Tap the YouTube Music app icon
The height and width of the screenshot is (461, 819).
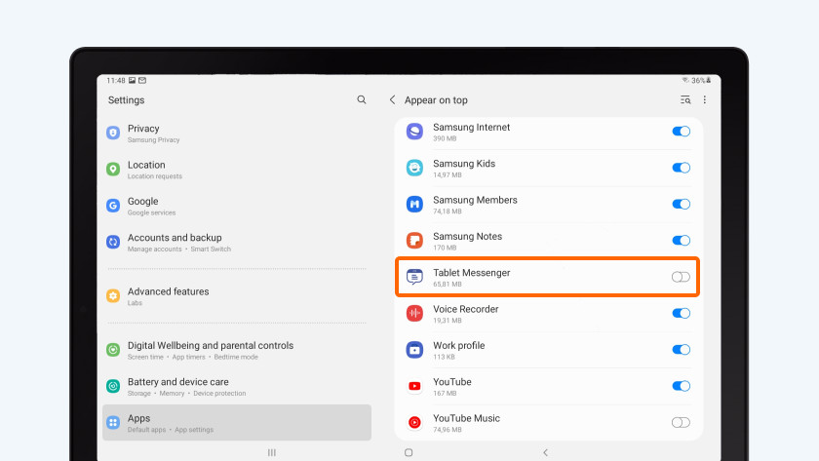(414, 422)
